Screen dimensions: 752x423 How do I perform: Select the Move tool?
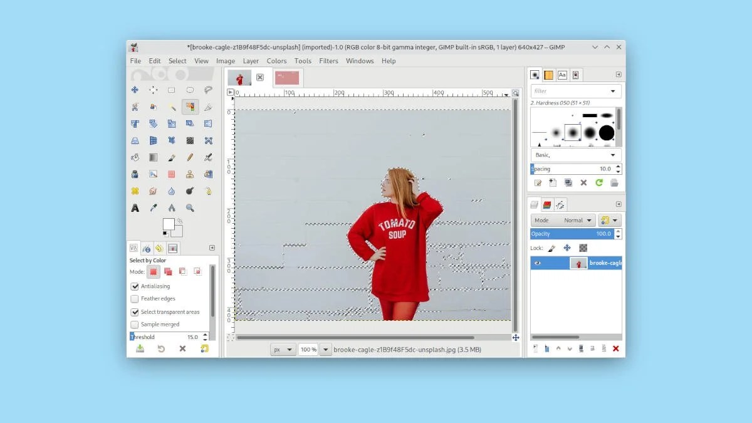click(135, 90)
